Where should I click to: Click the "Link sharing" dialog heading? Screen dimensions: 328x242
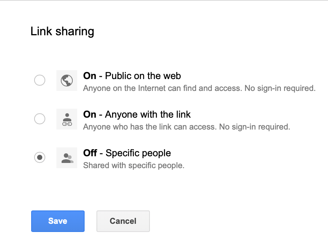pyautogui.click(x=62, y=32)
